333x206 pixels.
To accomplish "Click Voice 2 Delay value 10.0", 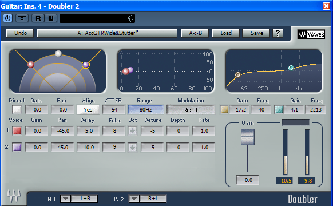I will point(88,148).
